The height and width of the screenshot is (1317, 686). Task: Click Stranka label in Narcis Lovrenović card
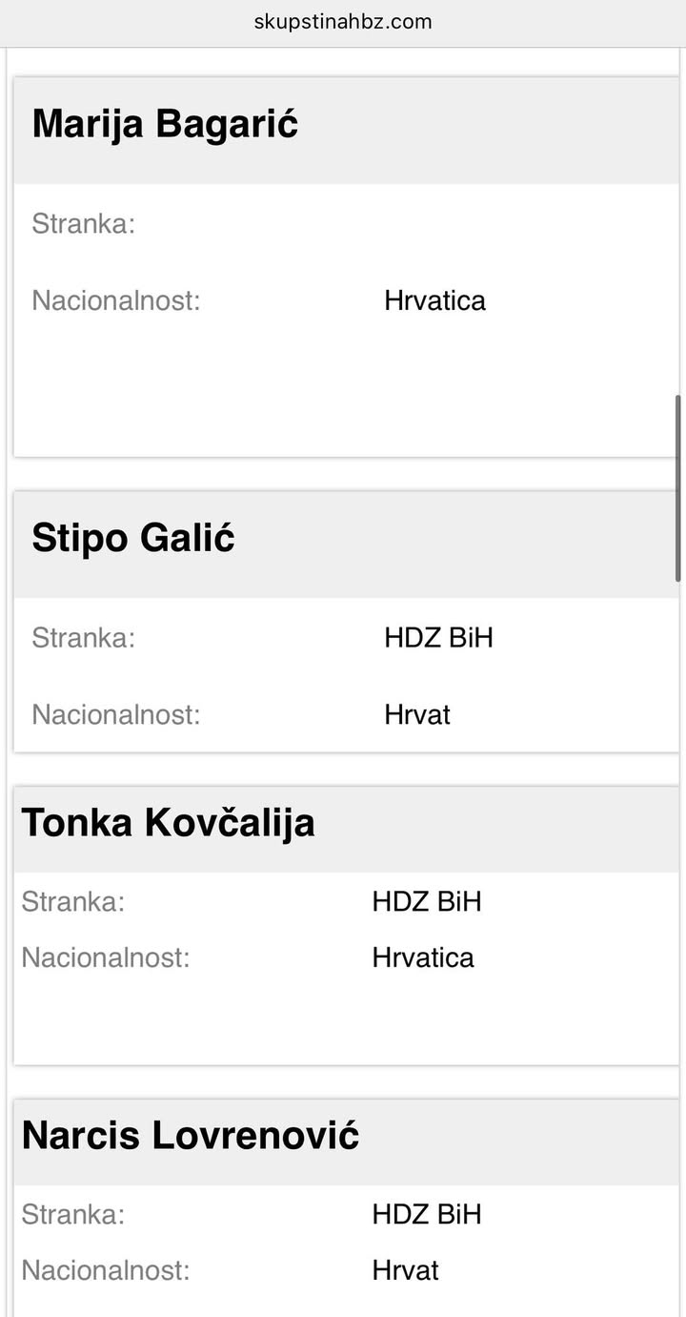coord(73,1214)
